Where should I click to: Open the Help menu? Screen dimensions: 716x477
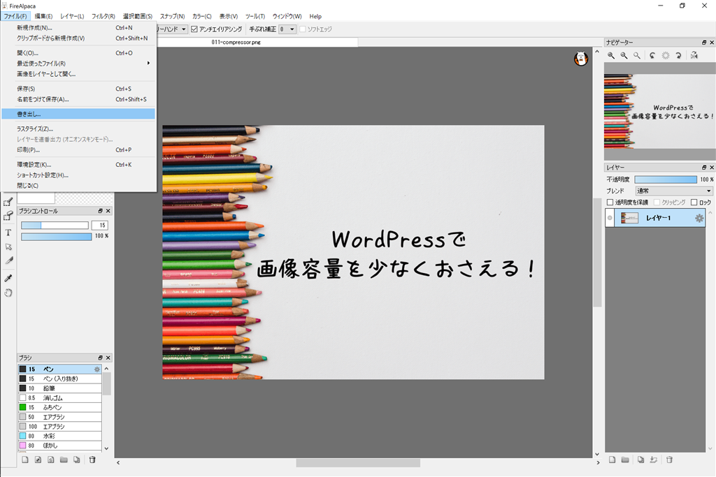[x=315, y=17]
